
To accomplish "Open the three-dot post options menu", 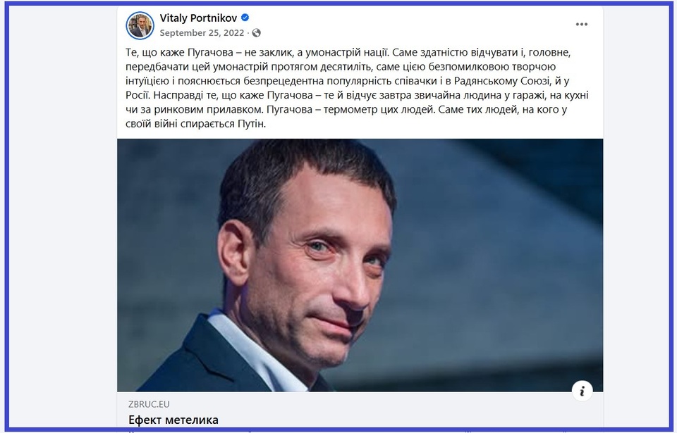I will tap(582, 24).
